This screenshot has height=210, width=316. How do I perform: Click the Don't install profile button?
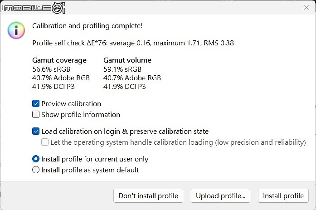(x=148, y=195)
